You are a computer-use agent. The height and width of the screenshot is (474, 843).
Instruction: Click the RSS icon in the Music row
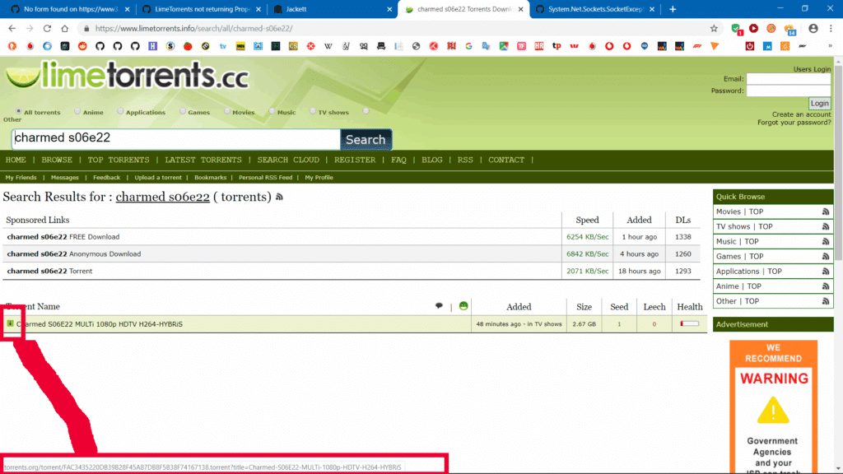coord(825,242)
